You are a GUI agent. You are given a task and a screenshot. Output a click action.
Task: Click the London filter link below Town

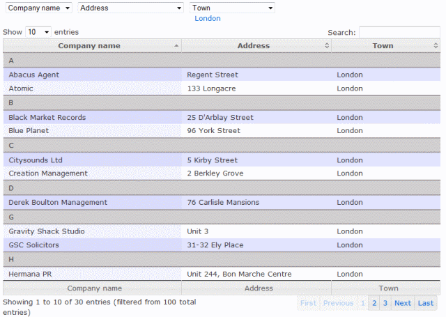point(208,19)
